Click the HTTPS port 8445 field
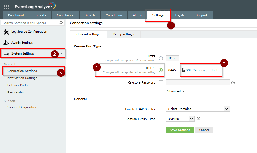This screenshot has width=257, height=153. pyautogui.click(x=172, y=70)
